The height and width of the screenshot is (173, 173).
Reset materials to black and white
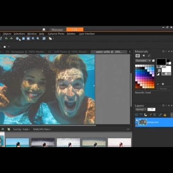pyautogui.click(x=158, y=74)
